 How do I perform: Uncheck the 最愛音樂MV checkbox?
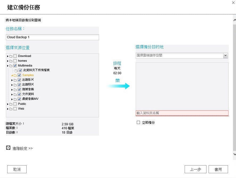coord(19,99)
